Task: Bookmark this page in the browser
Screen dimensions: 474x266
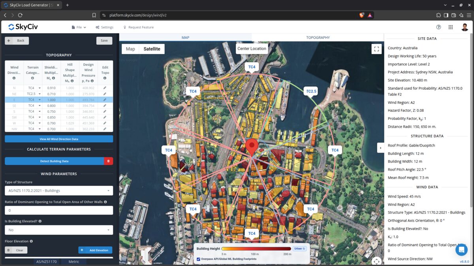Action: 94,15
